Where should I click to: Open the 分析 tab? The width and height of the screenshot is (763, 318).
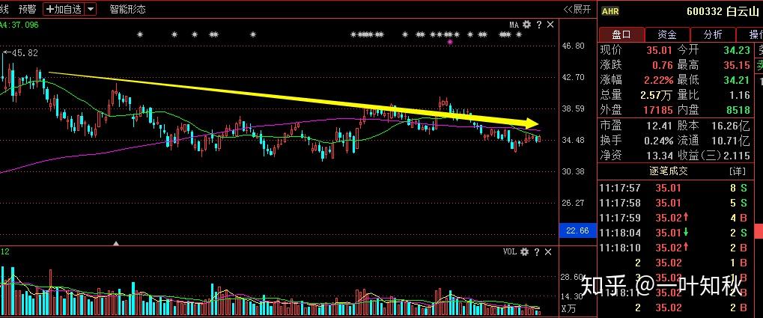711,34
